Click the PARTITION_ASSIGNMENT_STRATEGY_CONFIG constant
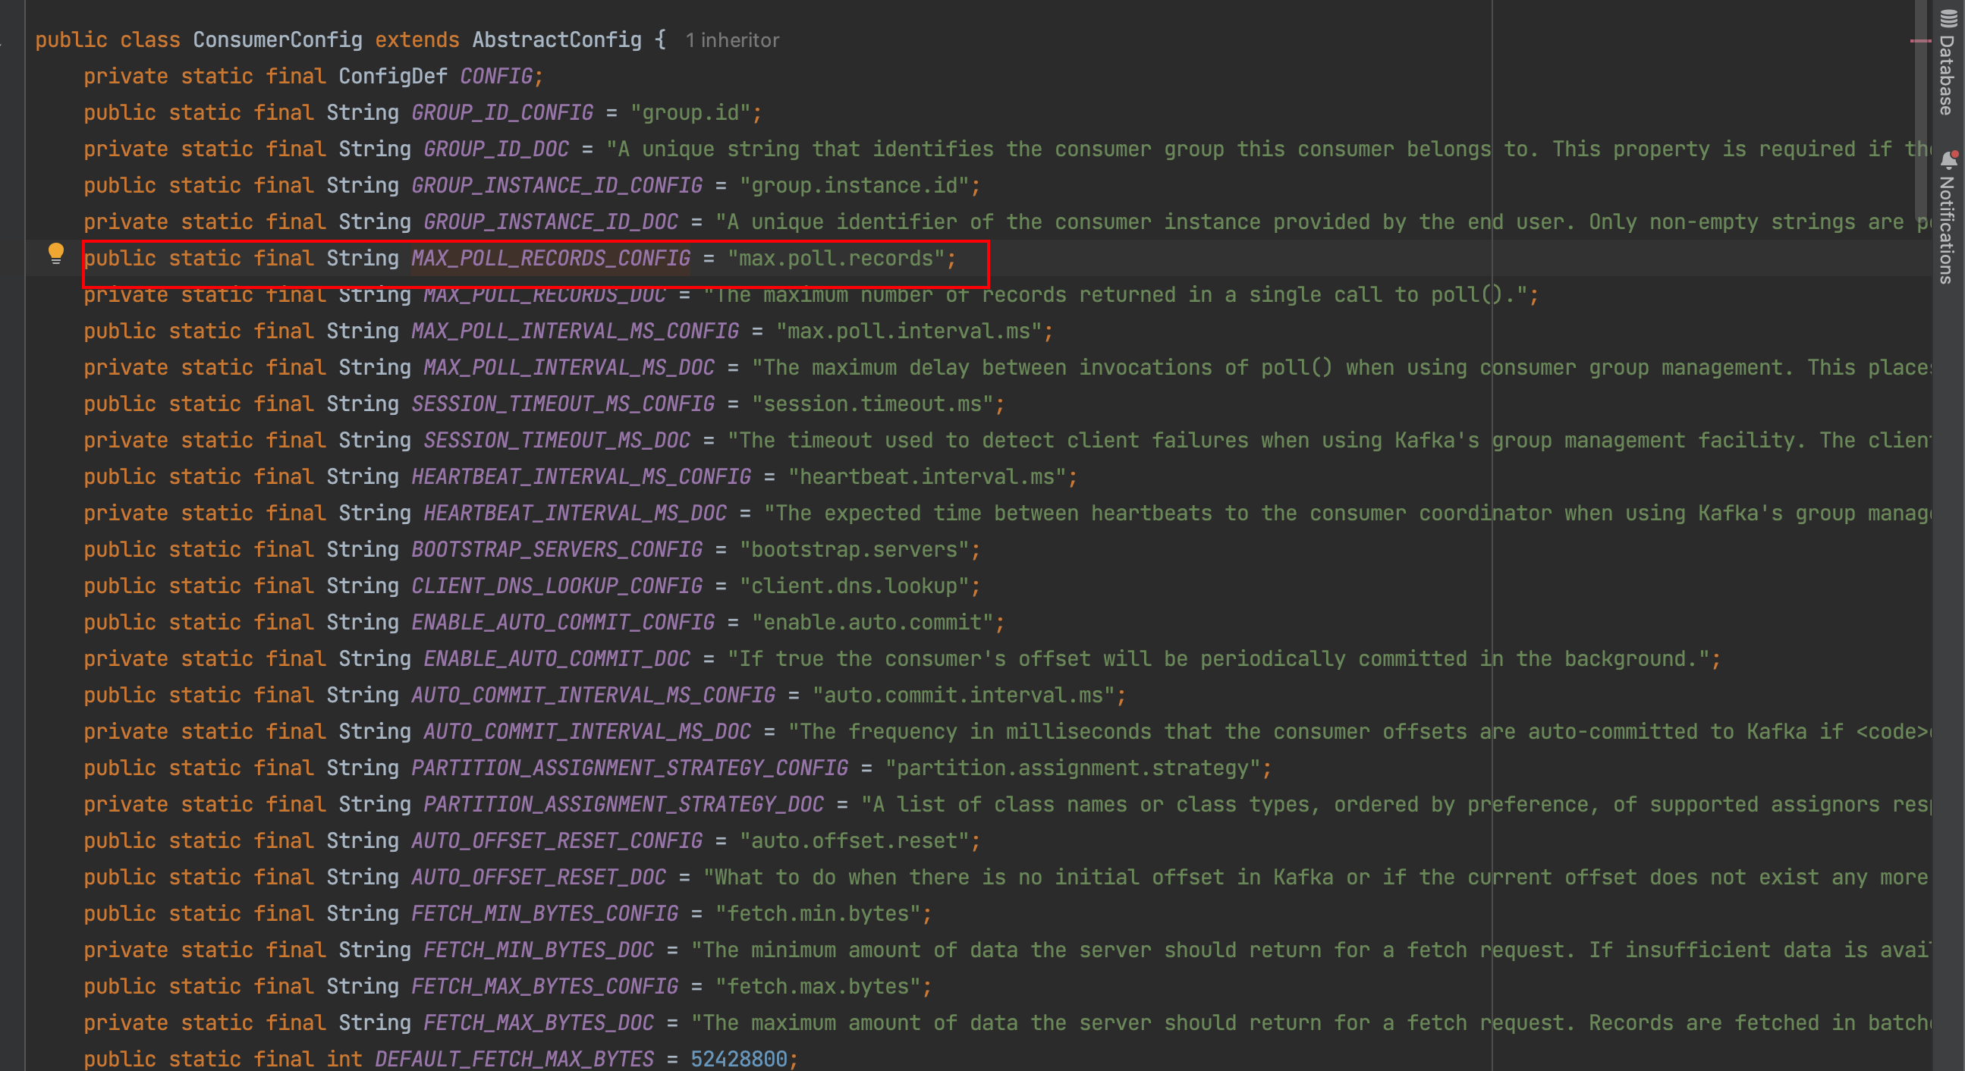 tap(629, 768)
